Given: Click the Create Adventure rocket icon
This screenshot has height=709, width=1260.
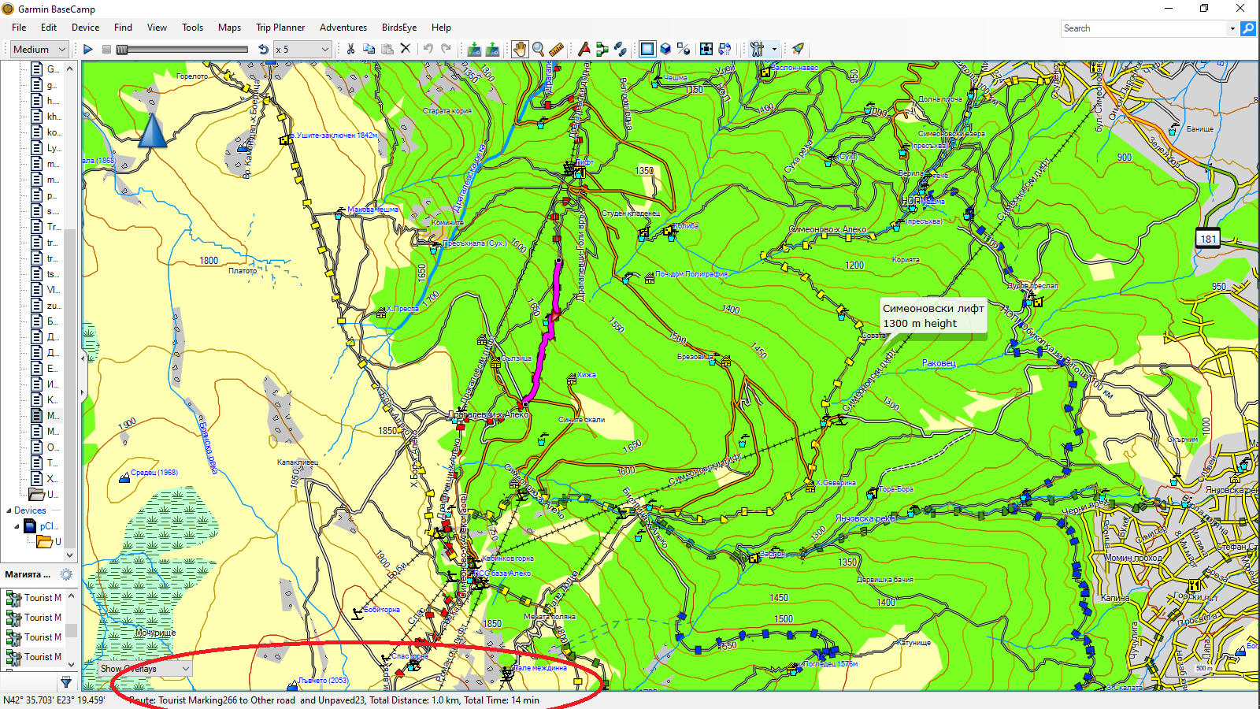Looking at the screenshot, I should point(798,49).
